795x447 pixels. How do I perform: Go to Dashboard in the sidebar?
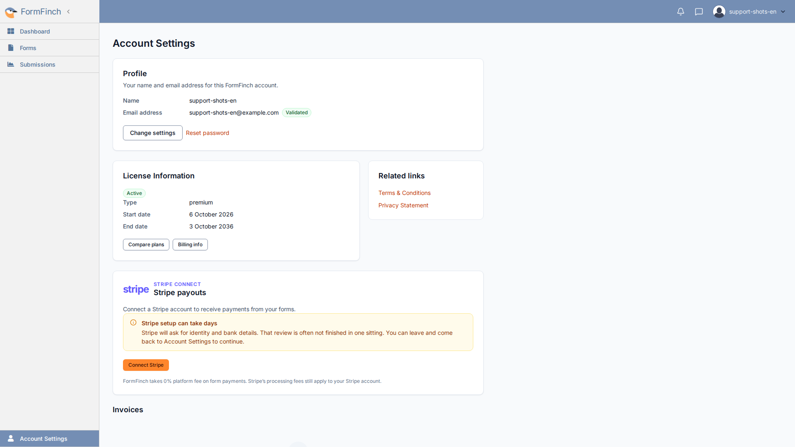[x=50, y=31]
